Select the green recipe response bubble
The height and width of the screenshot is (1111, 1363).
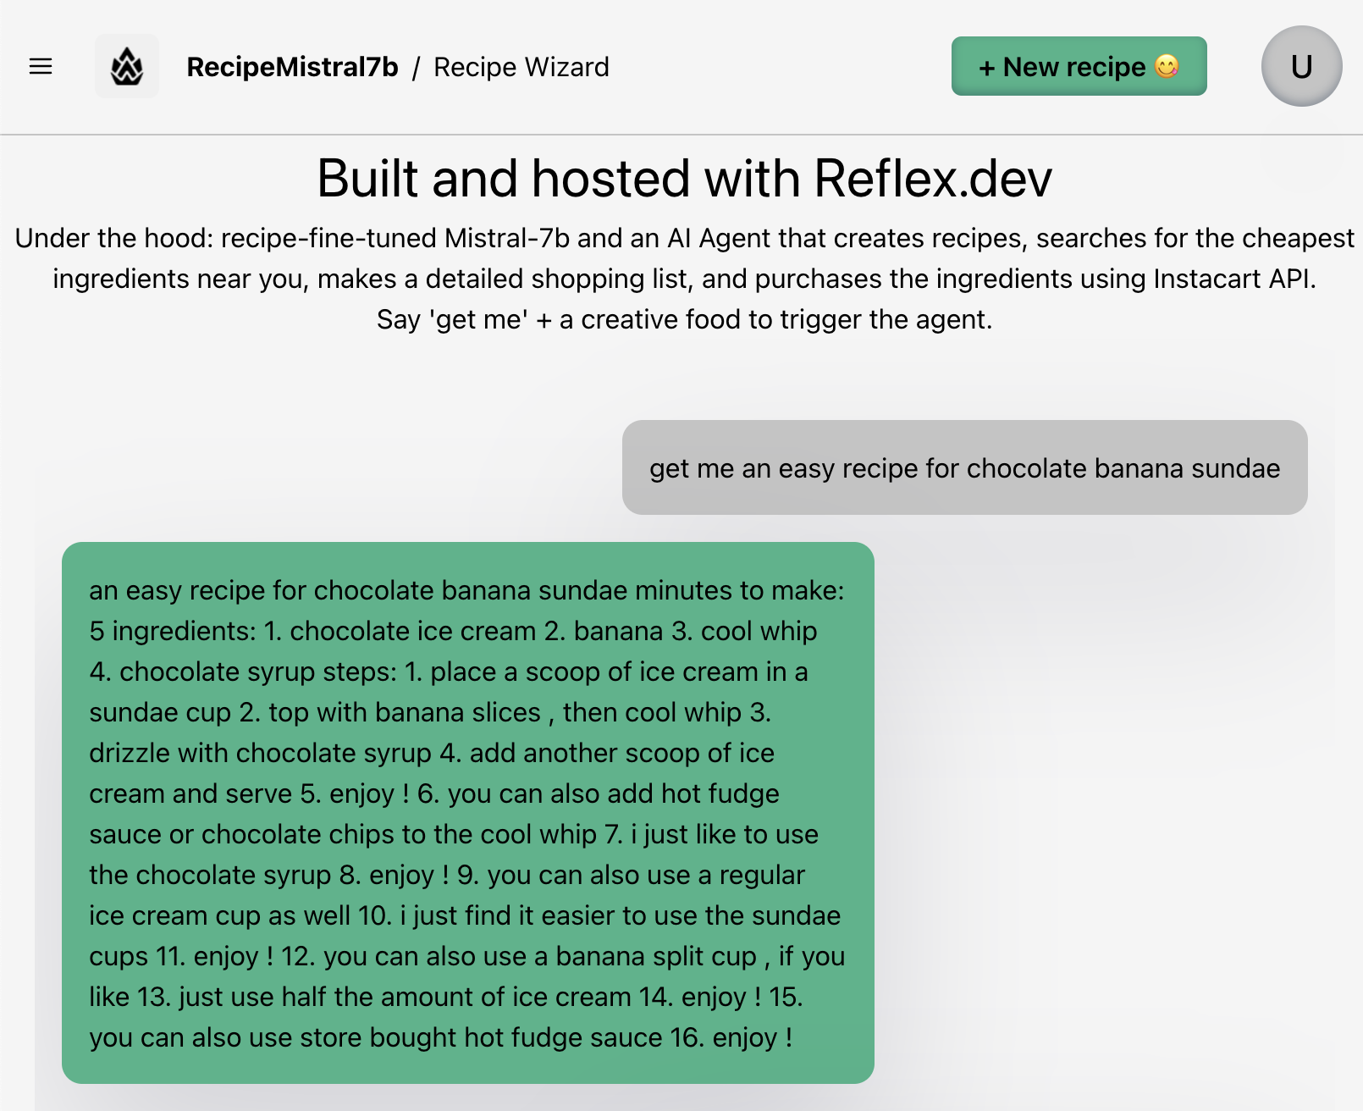tap(468, 813)
